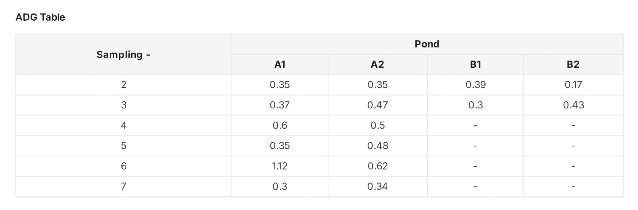Select the A2 cell showing 0.5
This screenshot has height=210, width=638.
377,125
